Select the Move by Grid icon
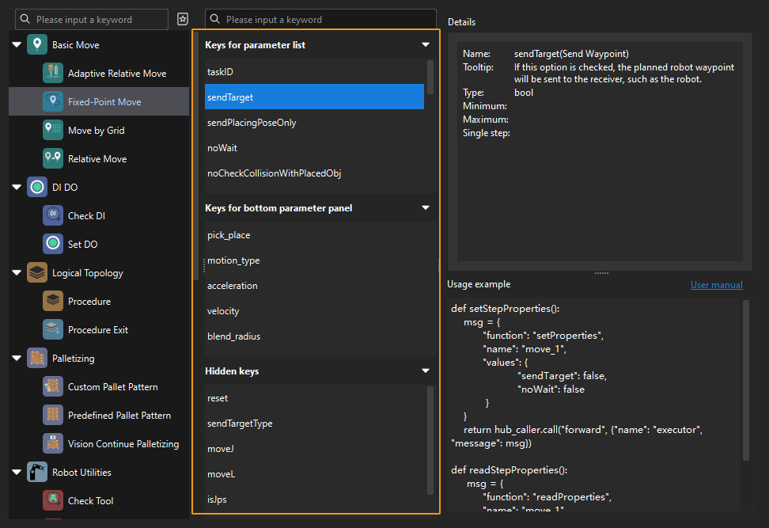This screenshot has width=769, height=528. [53, 131]
